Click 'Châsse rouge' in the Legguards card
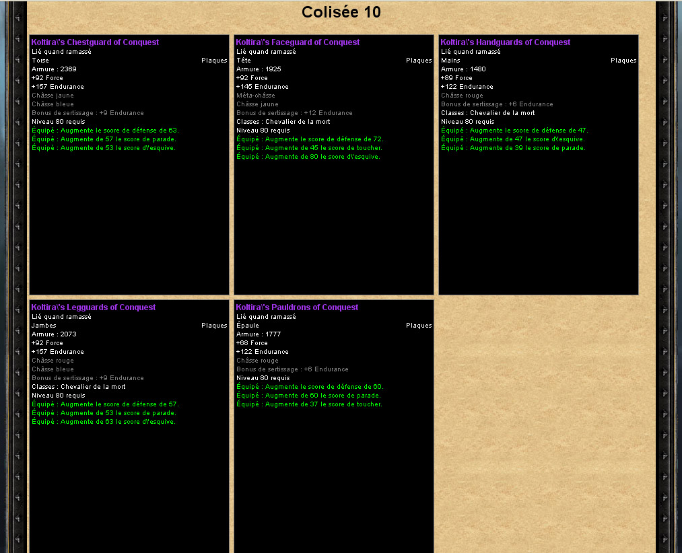Screen dimensions: 682x553 53,361
